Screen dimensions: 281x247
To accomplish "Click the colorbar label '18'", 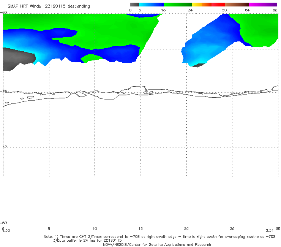I will coord(163,10).
